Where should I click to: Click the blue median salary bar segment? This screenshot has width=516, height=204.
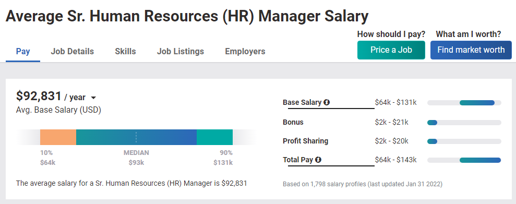136,137
